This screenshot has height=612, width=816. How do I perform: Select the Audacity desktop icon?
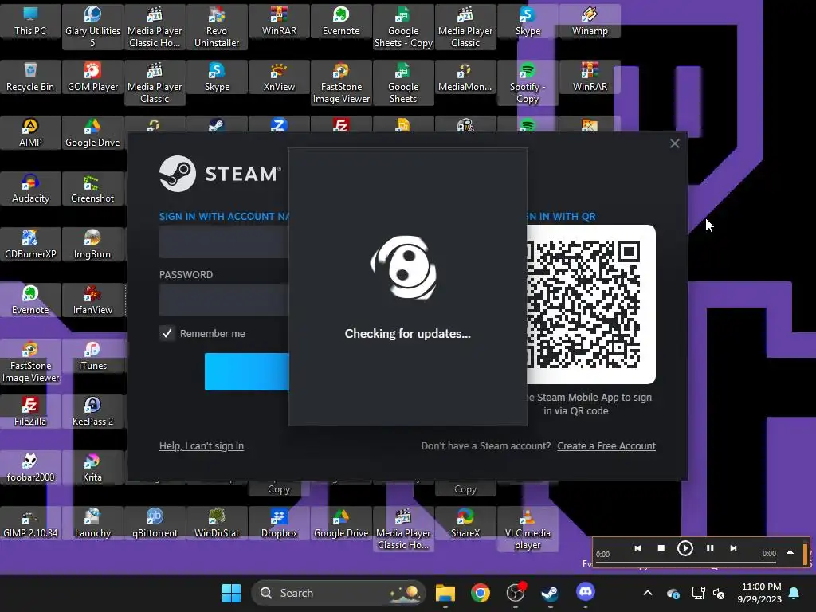[x=30, y=188]
